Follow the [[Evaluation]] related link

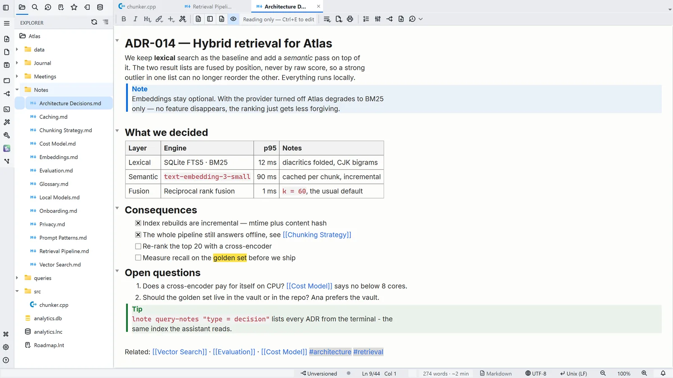click(x=234, y=352)
